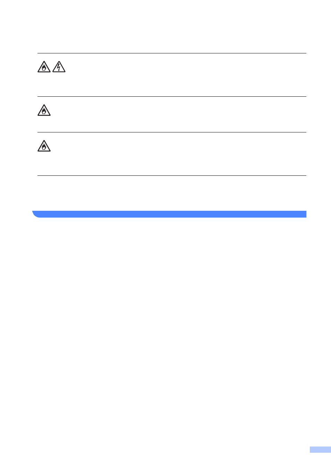
Task: Click the bottom divider line above the blue bar
Action: point(172,175)
